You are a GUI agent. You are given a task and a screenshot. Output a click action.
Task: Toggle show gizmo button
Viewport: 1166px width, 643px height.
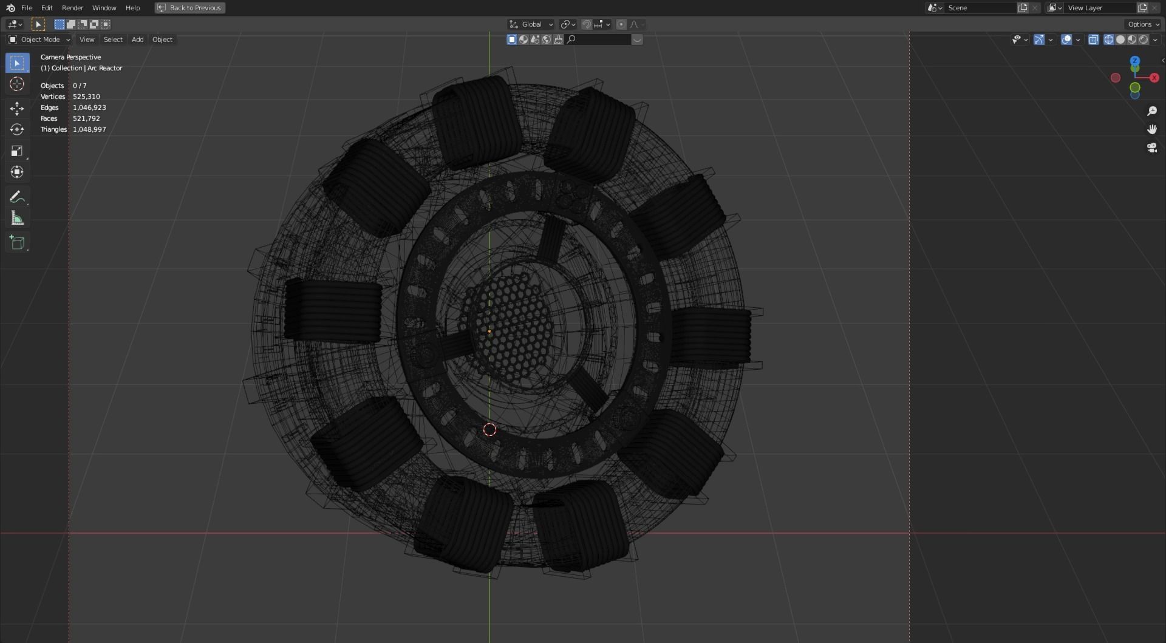coord(1039,39)
